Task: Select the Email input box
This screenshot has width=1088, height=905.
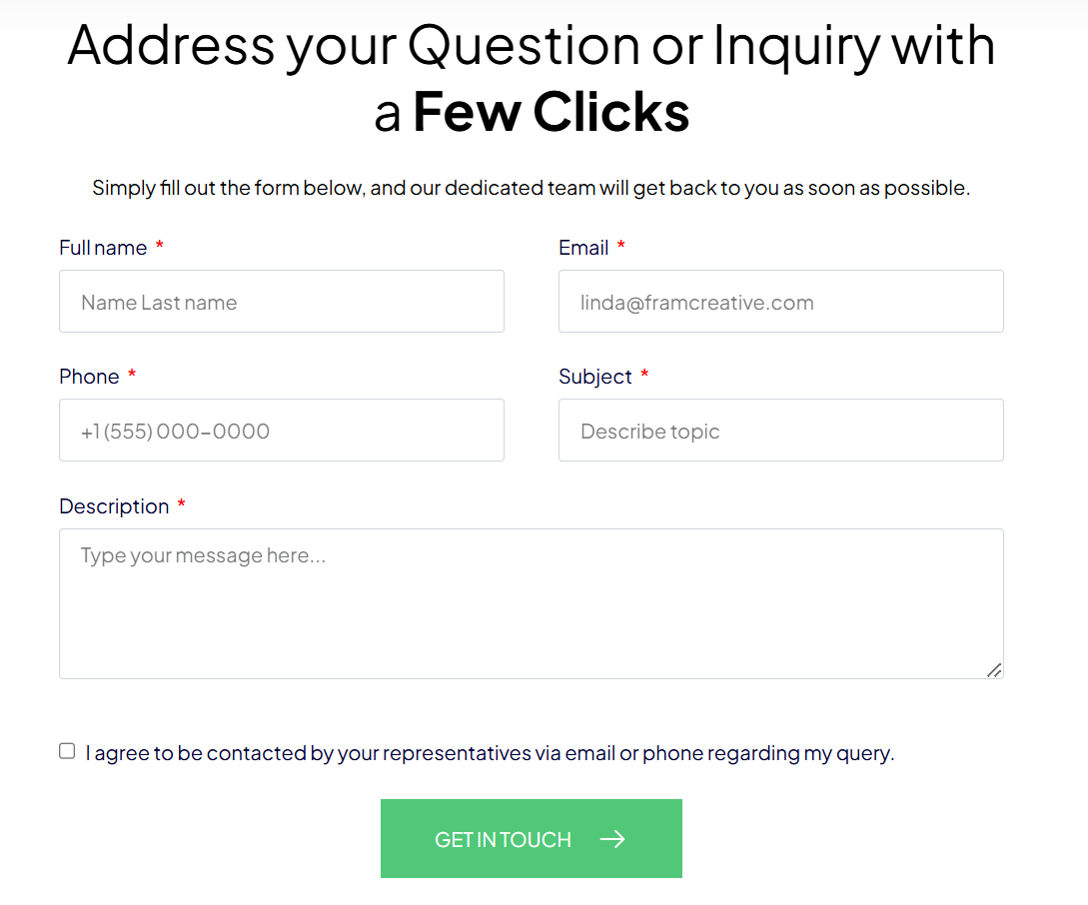Action: (x=781, y=302)
